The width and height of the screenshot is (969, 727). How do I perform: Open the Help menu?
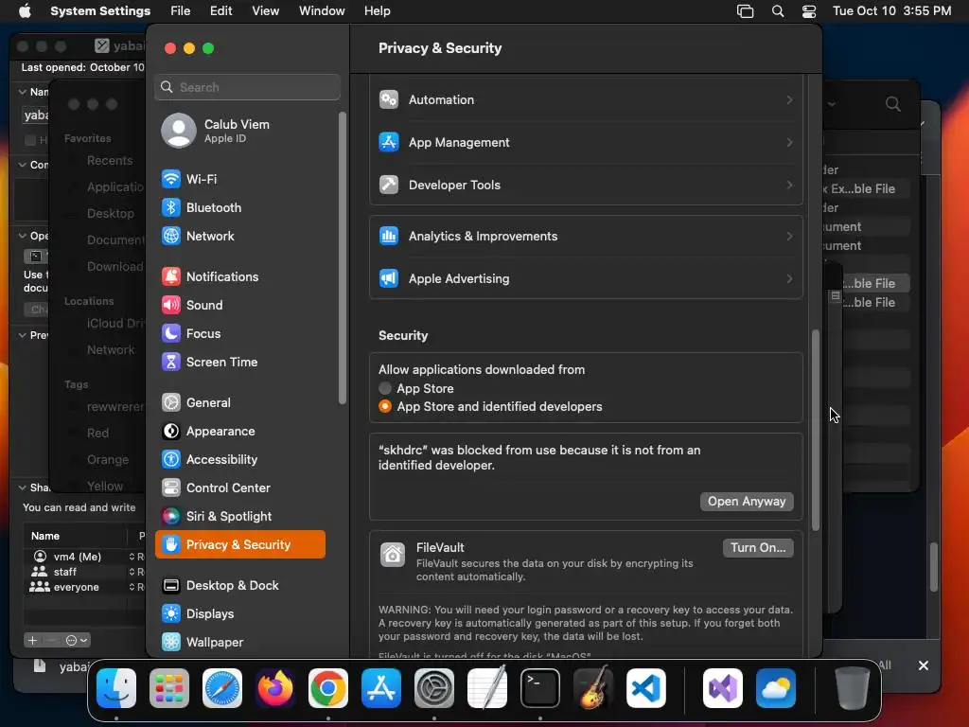(377, 11)
